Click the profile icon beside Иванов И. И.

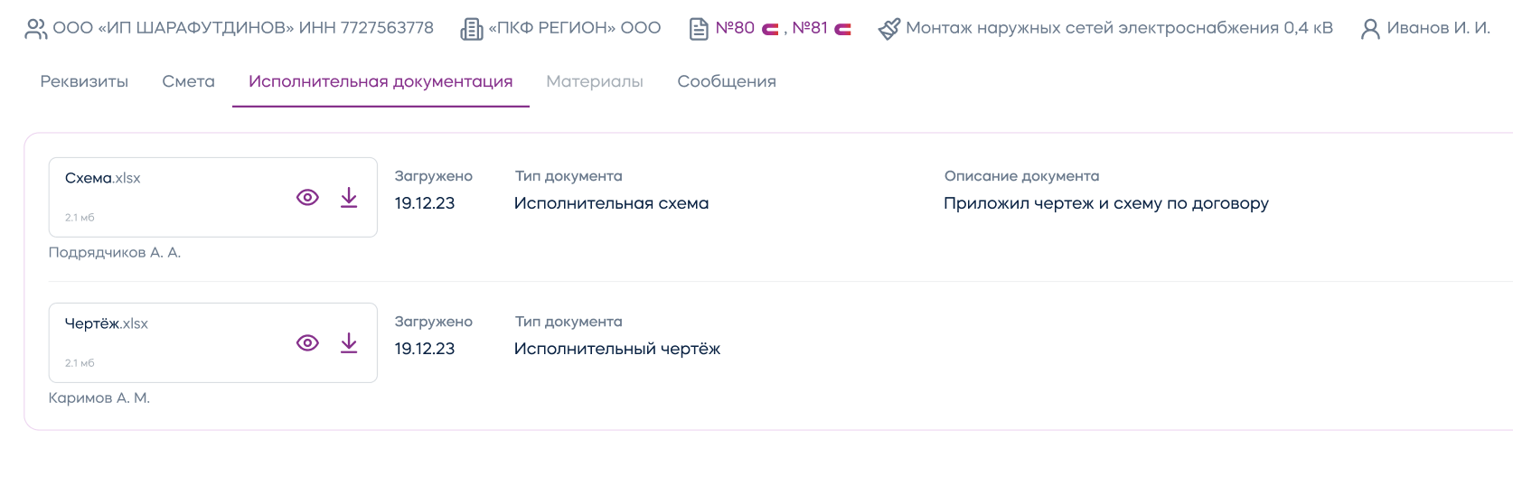(x=1370, y=29)
